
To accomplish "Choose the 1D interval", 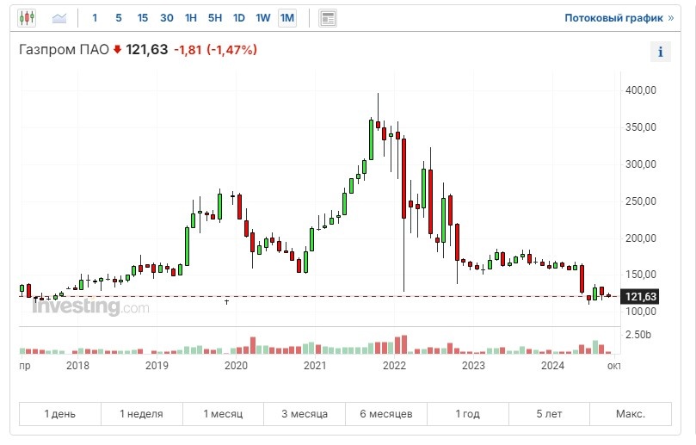I will point(239,18).
